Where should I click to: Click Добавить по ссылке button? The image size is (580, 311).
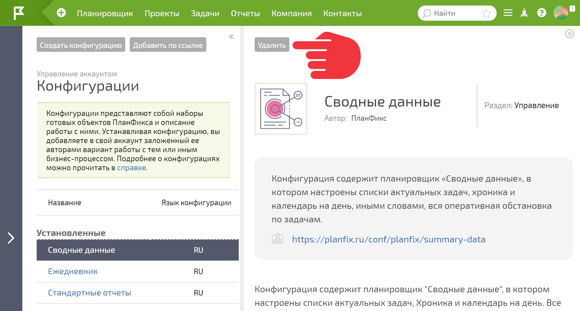click(x=168, y=45)
